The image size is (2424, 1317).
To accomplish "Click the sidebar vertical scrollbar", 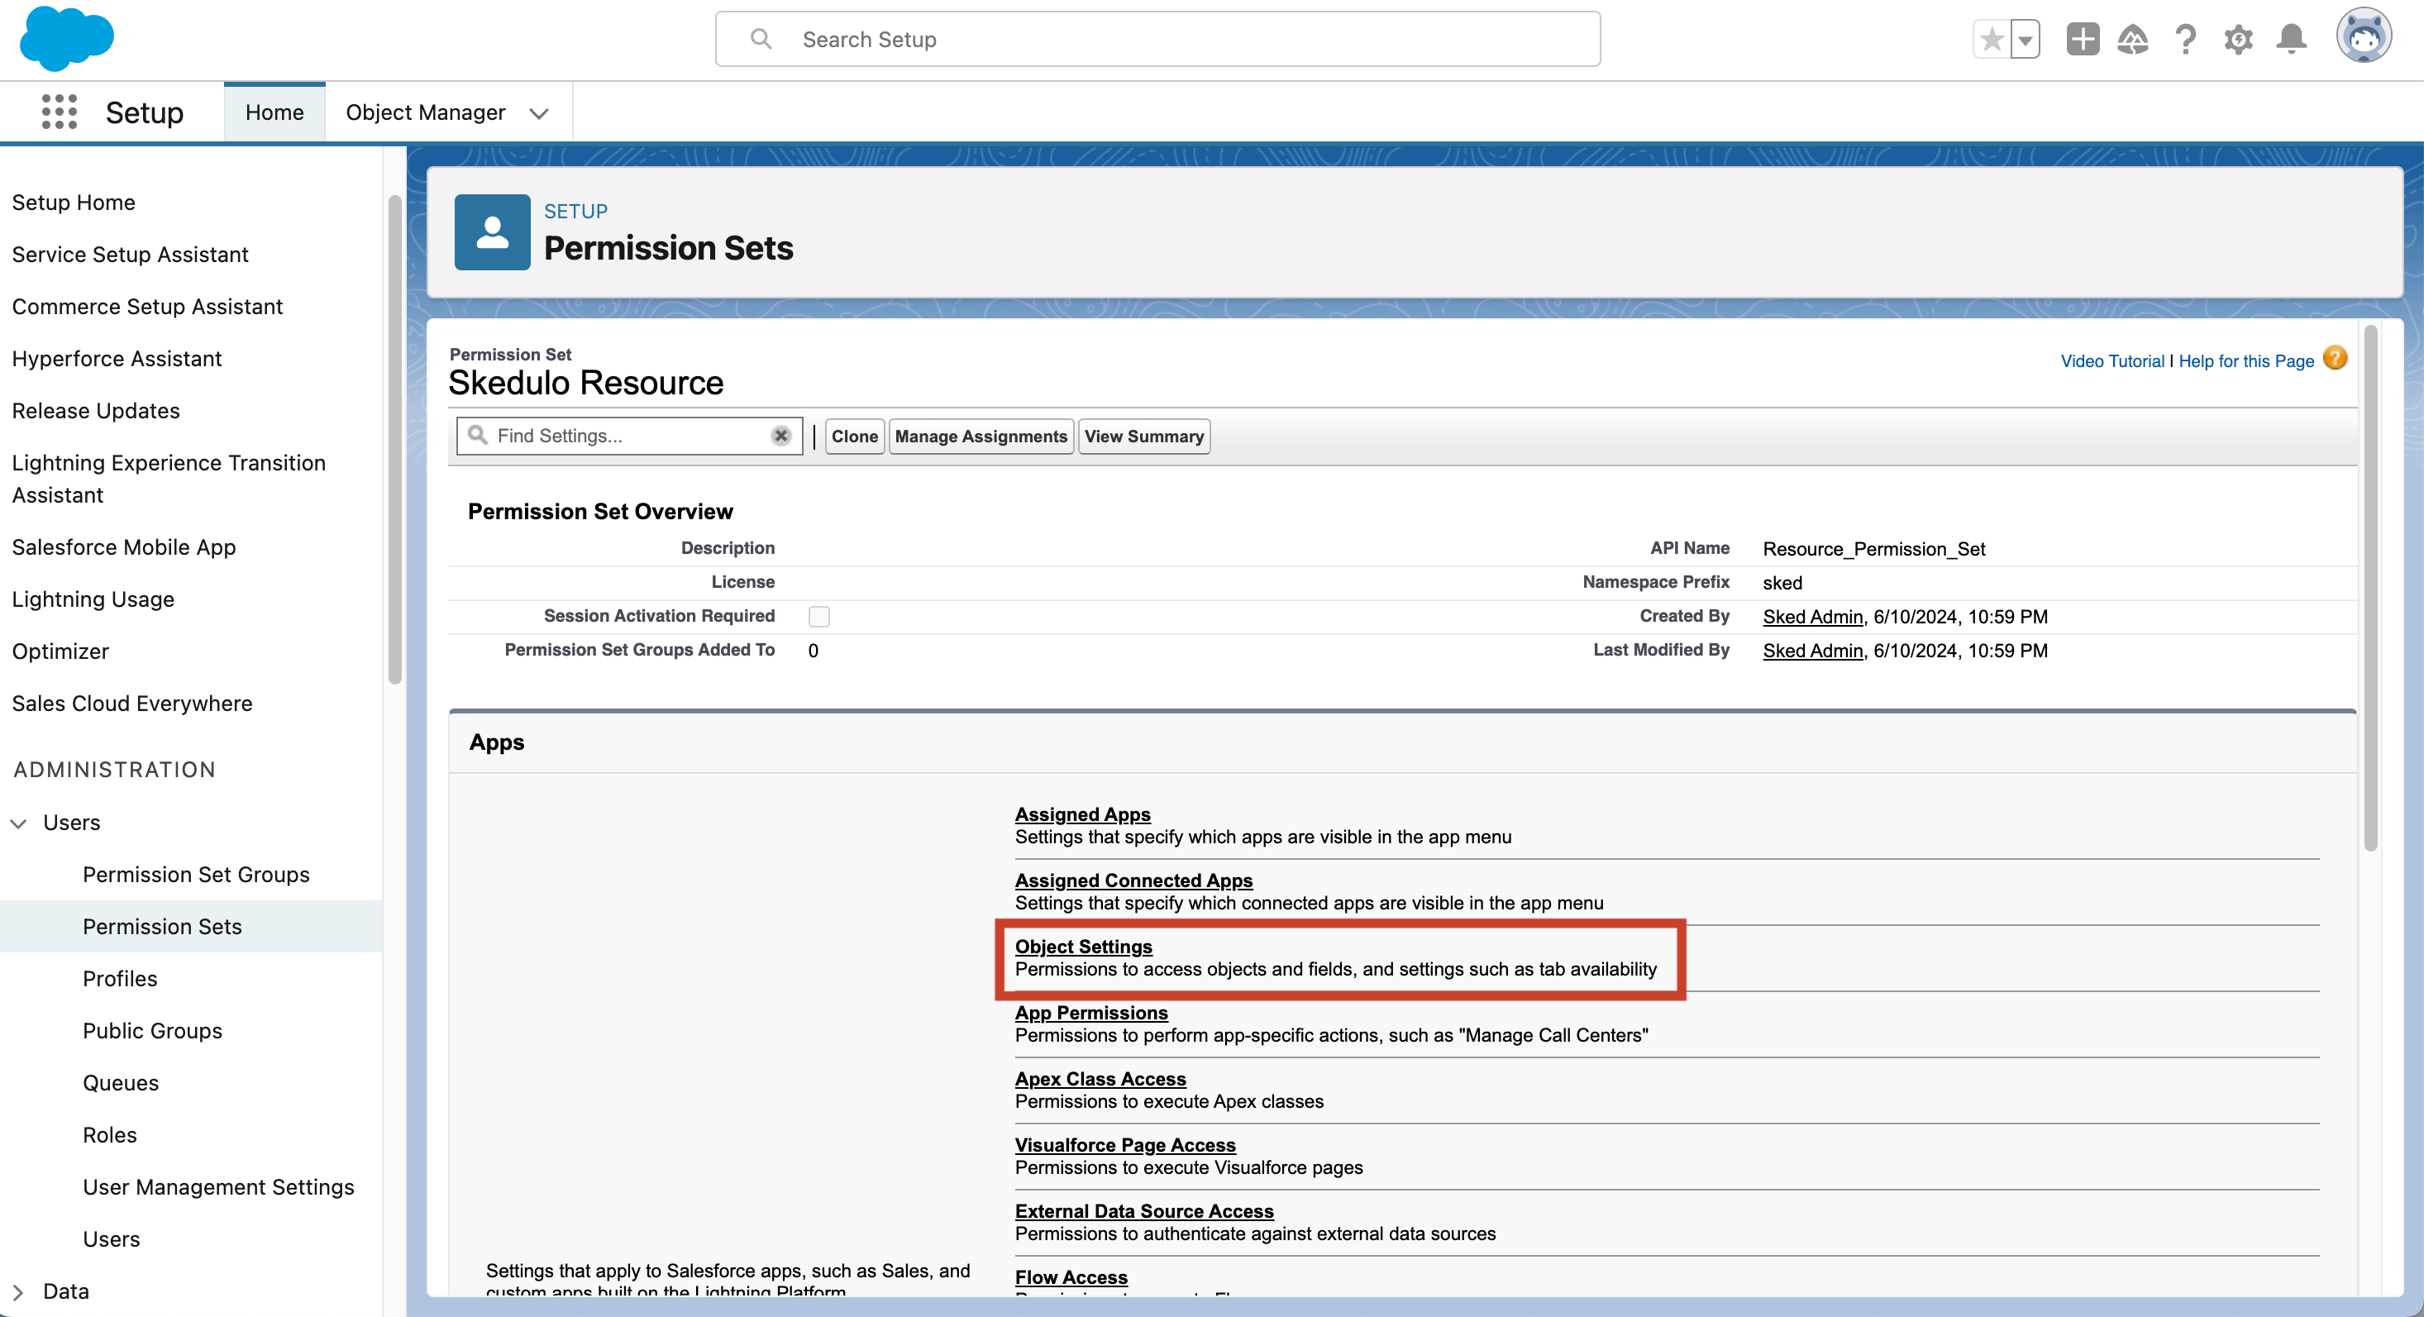I will pos(394,439).
